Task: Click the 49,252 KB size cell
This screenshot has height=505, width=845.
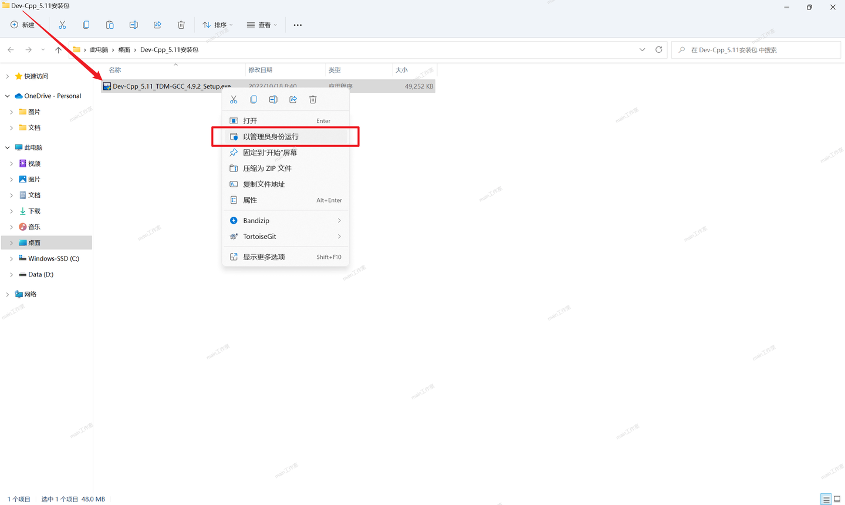Action: 419,86
